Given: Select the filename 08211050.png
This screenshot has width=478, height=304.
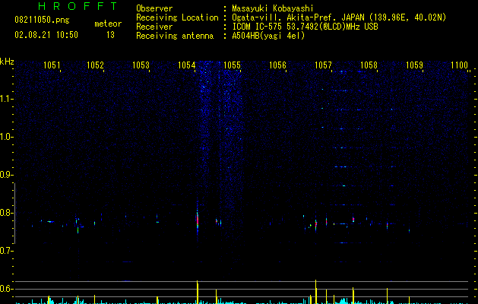Looking at the screenshot, I should coord(42,20).
